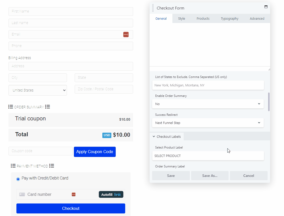This screenshot has height=216, width=284.
Task: Open the Typography tab
Action: click(x=229, y=18)
